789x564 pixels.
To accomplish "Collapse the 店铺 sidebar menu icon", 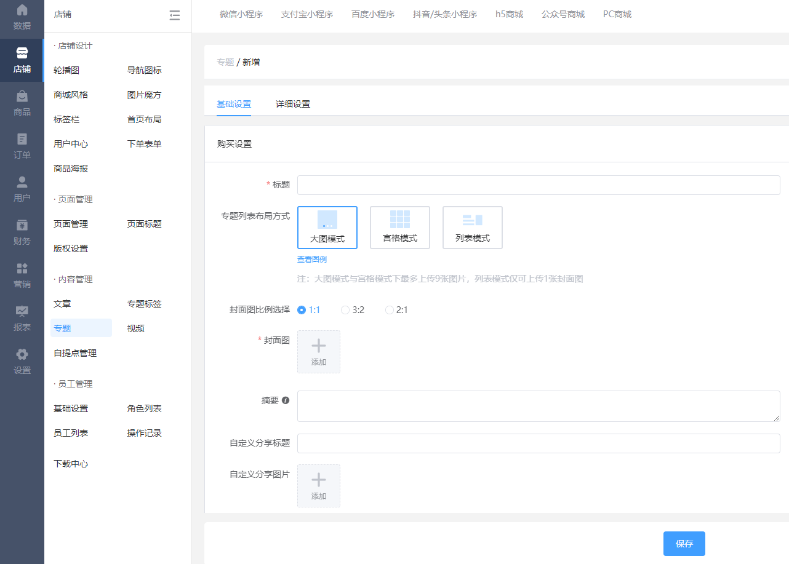I will click(x=175, y=15).
